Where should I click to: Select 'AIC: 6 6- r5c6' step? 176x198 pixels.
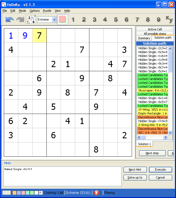(x=152, y=133)
